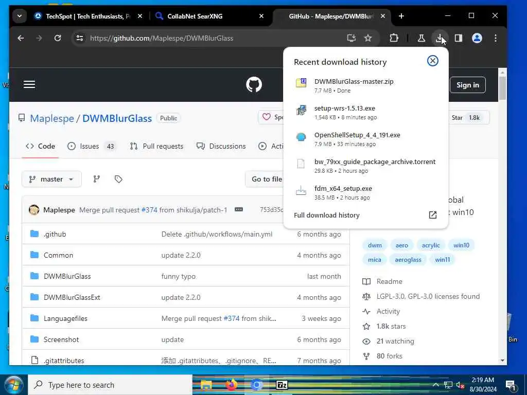Viewport: 527px width, 395px height.
Task: Open the Chrome Labs flask icon
Action: 421,38
